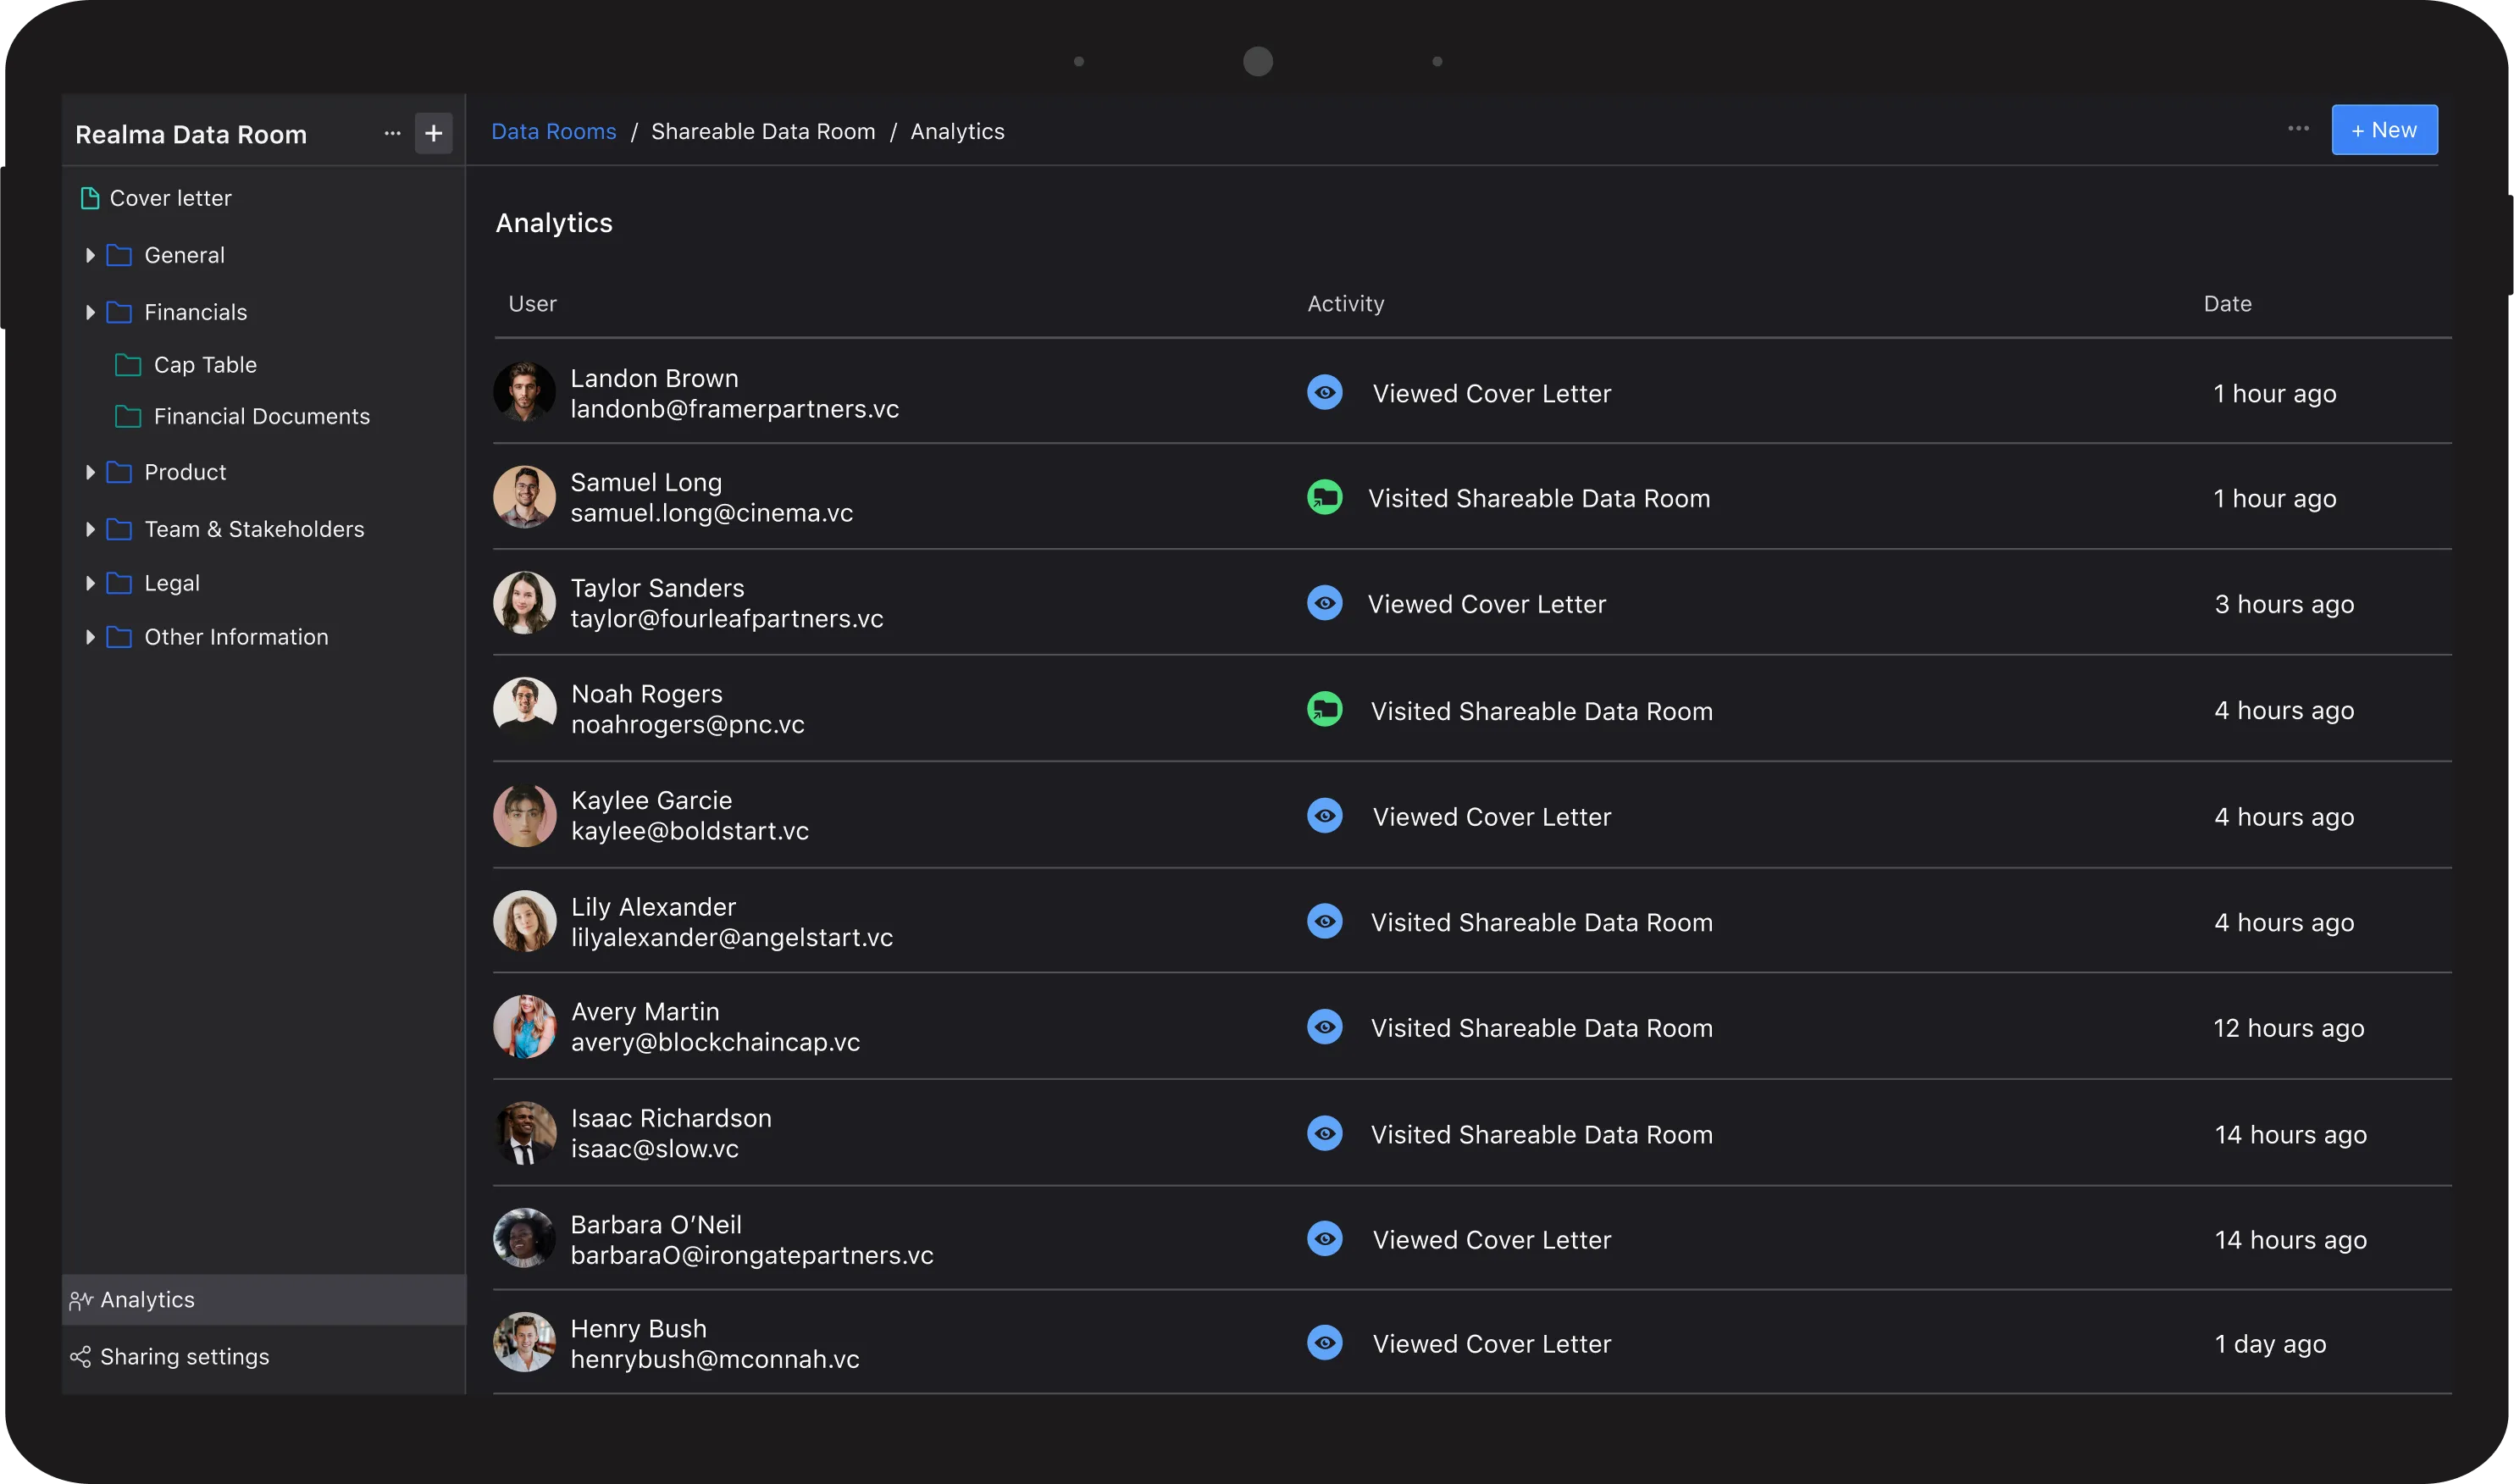2514x1484 pixels.
Task: Open Sharing settings in the sidebar
Action: [184, 1357]
